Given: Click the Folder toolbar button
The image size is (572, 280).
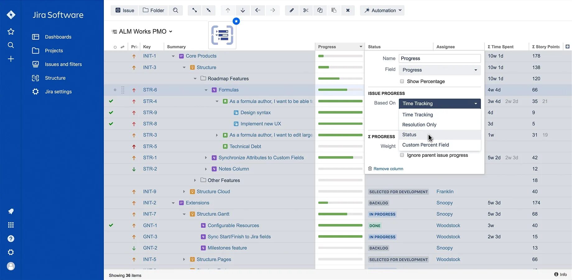Looking at the screenshot, I should (x=153, y=10).
